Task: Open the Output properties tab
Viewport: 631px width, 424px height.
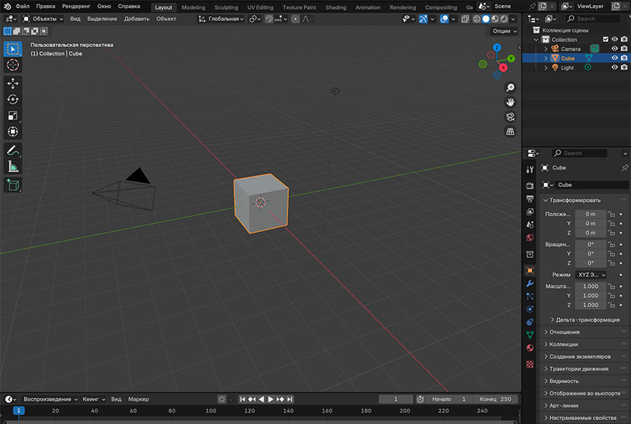Action: click(530, 199)
